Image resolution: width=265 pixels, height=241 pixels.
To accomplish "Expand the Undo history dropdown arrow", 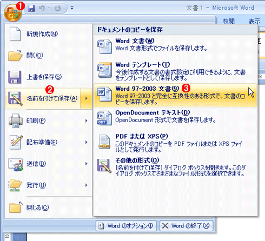I will [49, 8].
